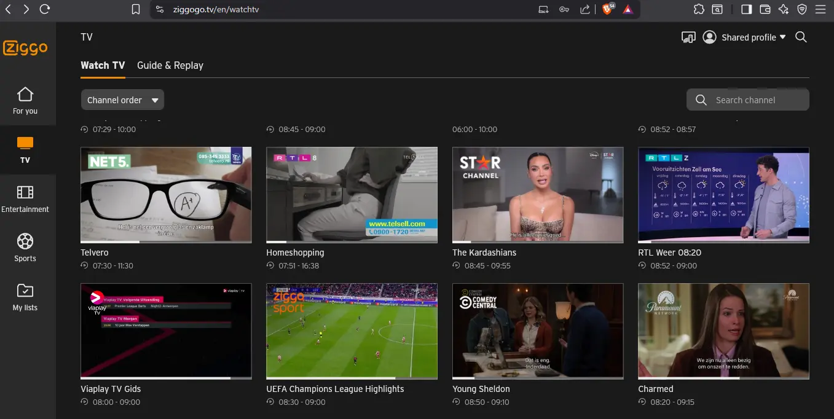Click the TV page heading text

coord(87,37)
